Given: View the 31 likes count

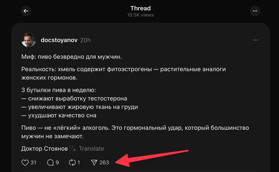Looking at the screenshot, I should tap(33, 163).
